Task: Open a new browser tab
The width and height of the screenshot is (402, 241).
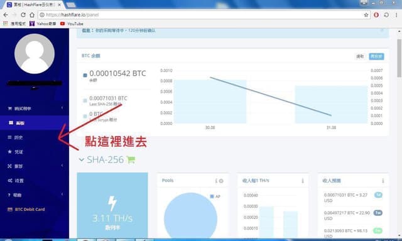Action: [71, 5]
